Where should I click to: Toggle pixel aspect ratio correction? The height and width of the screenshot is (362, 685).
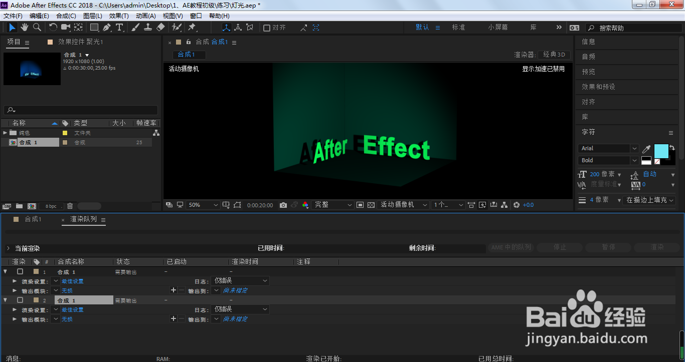[x=471, y=205]
